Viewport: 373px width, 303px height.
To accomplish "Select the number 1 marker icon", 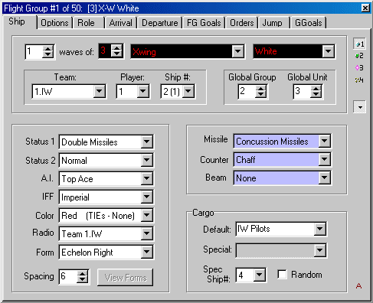I will [359, 44].
